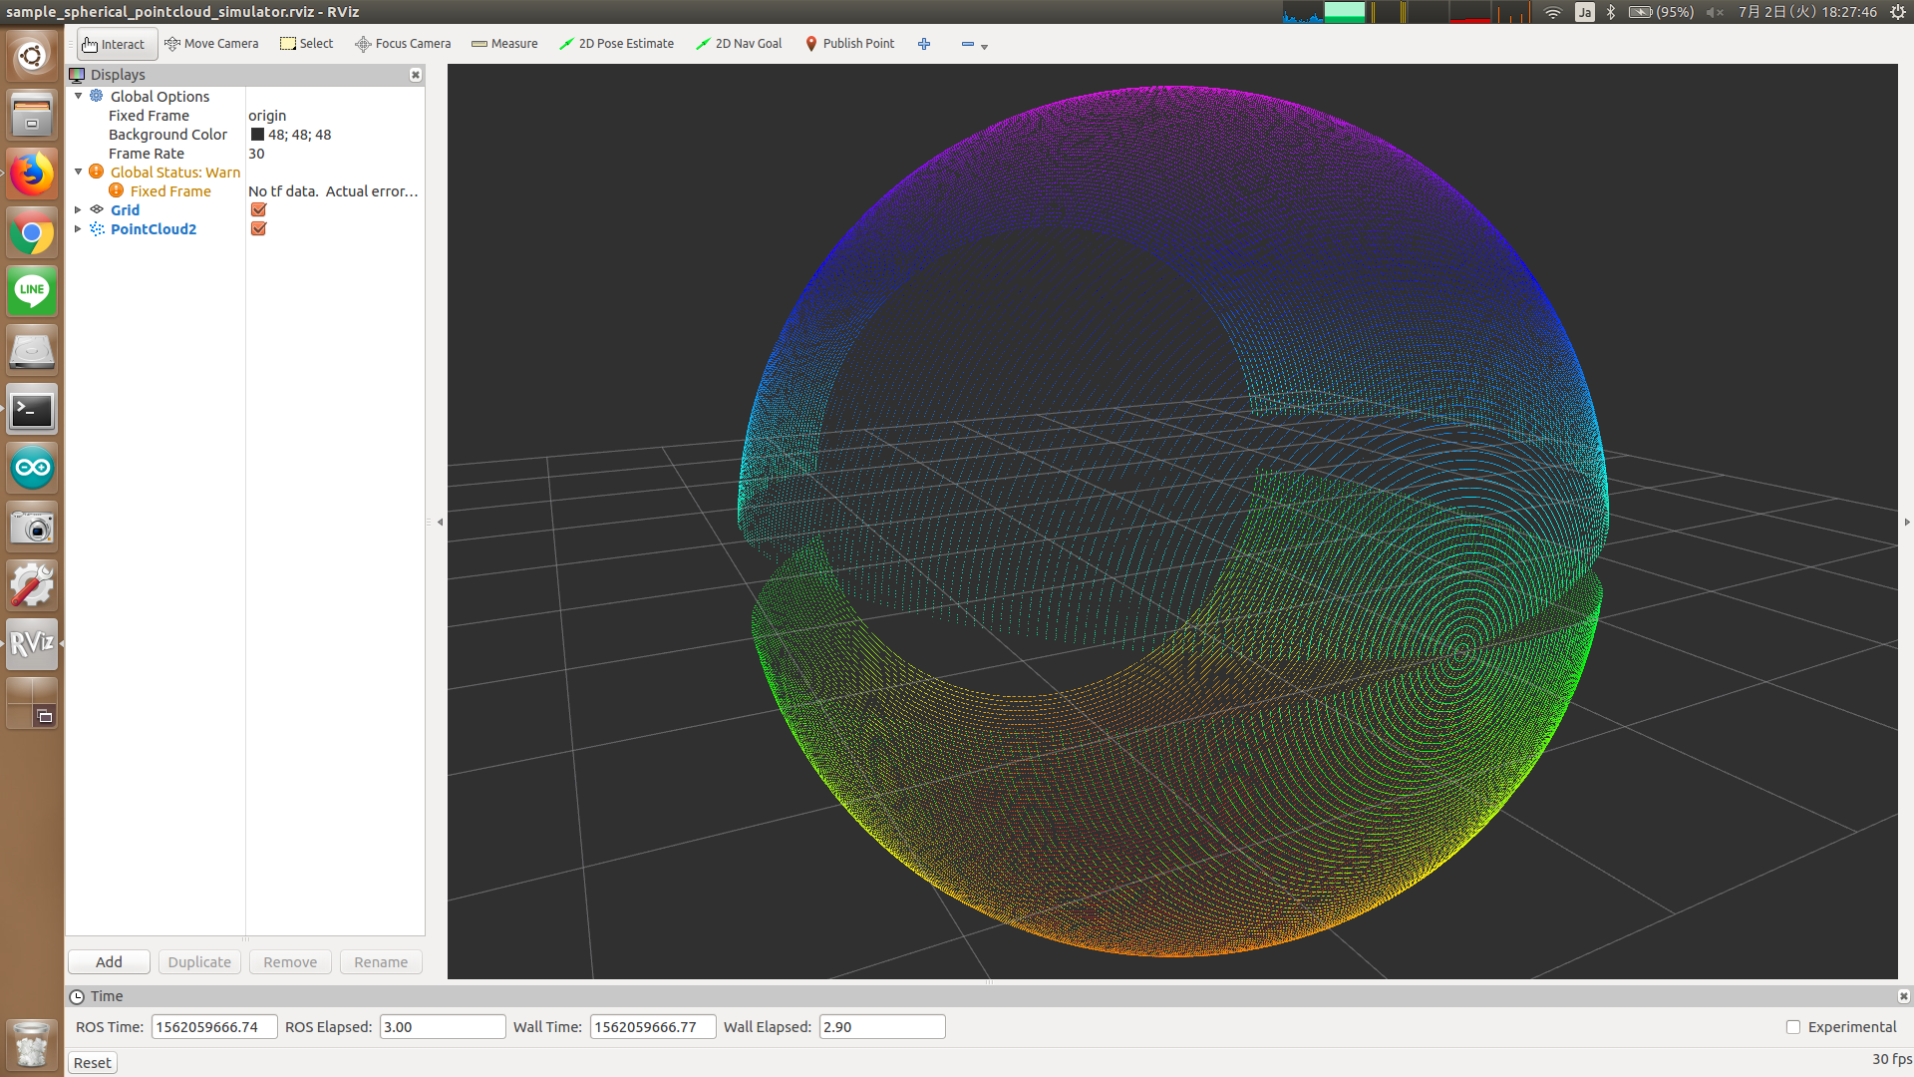The image size is (1914, 1077).
Task: Click the ROS Time field
Action: (214, 1027)
